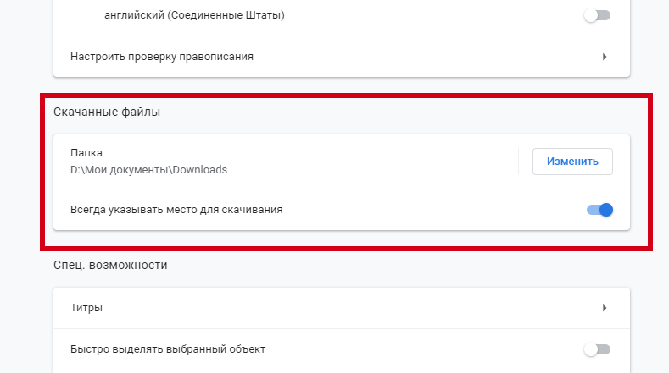Click the Титры label text
Image resolution: width=669 pixels, height=373 pixels.
point(86,308)
